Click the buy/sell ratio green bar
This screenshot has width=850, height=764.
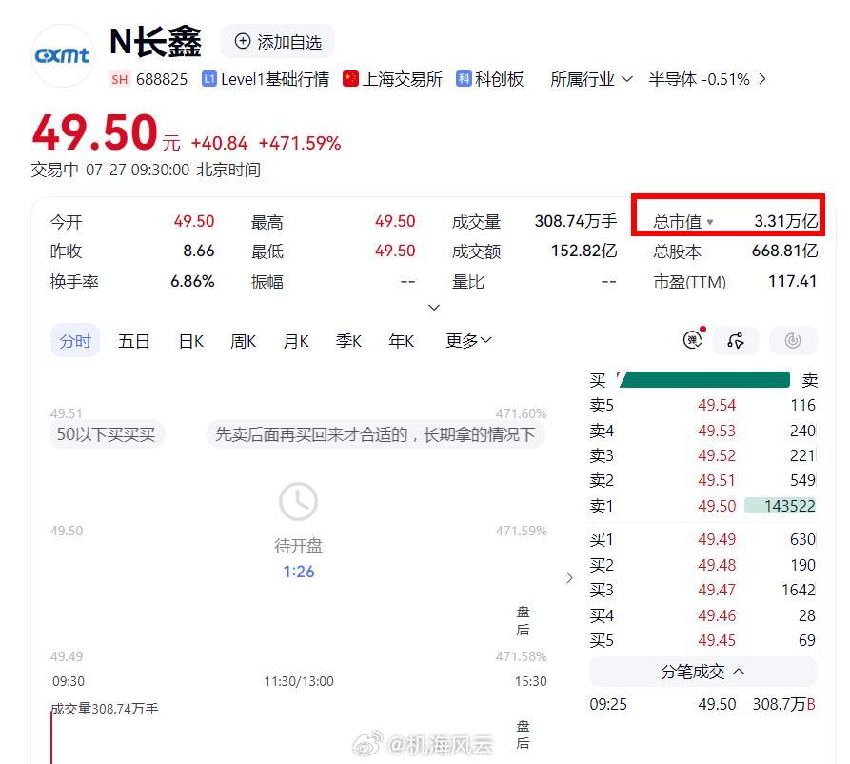[704, 380]
